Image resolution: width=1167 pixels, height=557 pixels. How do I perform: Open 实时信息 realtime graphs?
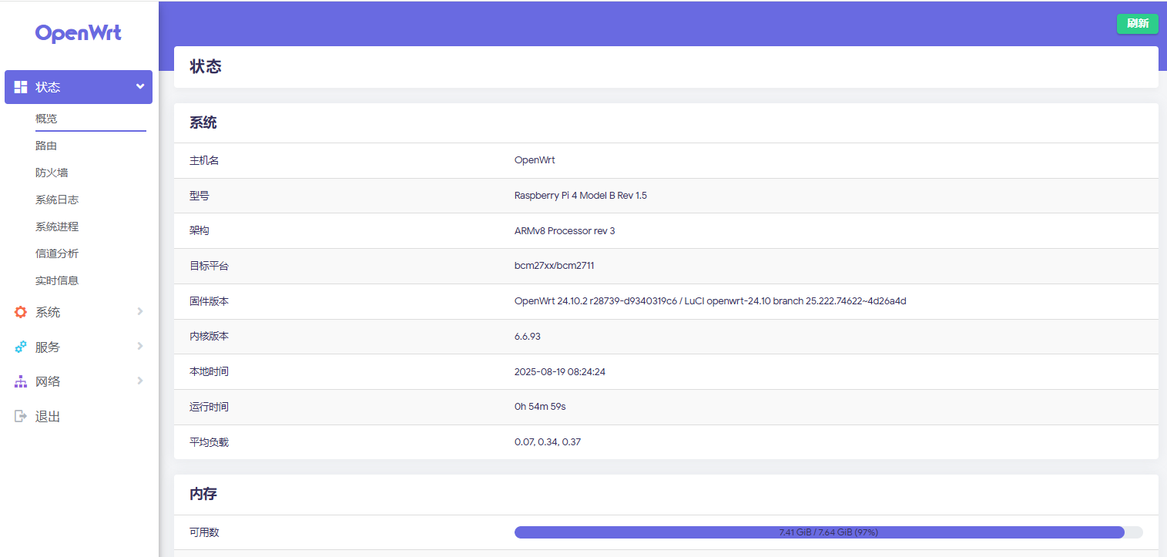(57, 280)
